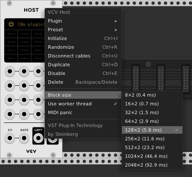Image resolution: width=192 pixels, height=177 pixels.
Task: Set block size to 512×2 (23.2 ms)
Action: (152, 147)
